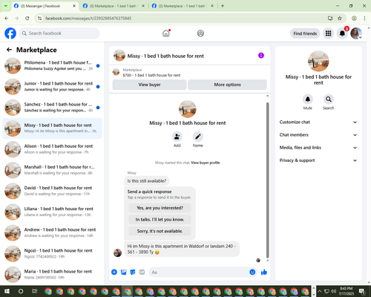Expand Chat members section
Screen dimensions: 371x297
tap(318, 135)
